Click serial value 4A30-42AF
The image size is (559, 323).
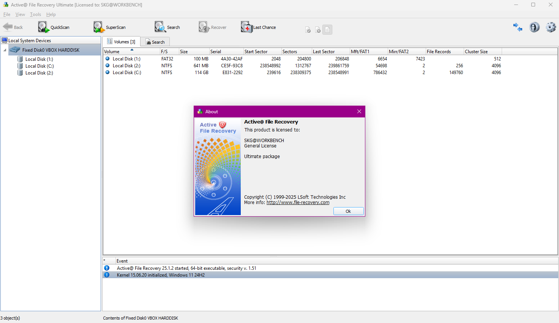coord(232,59)
